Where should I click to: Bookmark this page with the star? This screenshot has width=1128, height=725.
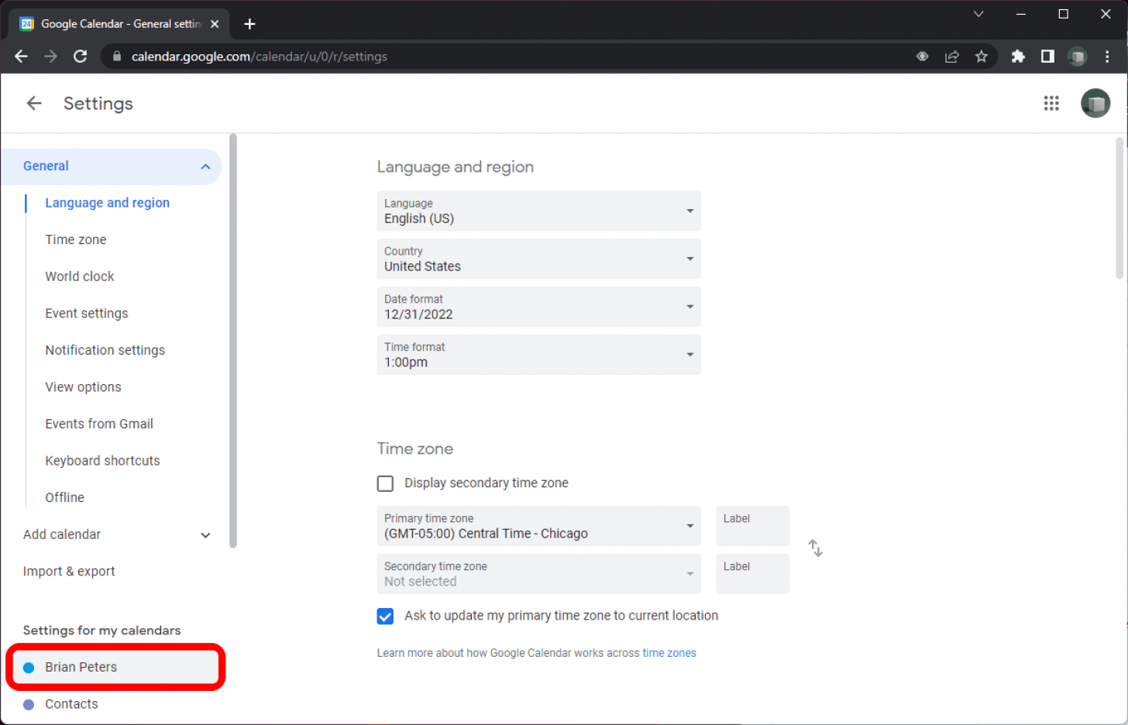pyautogui.click(x=982, y=57)
